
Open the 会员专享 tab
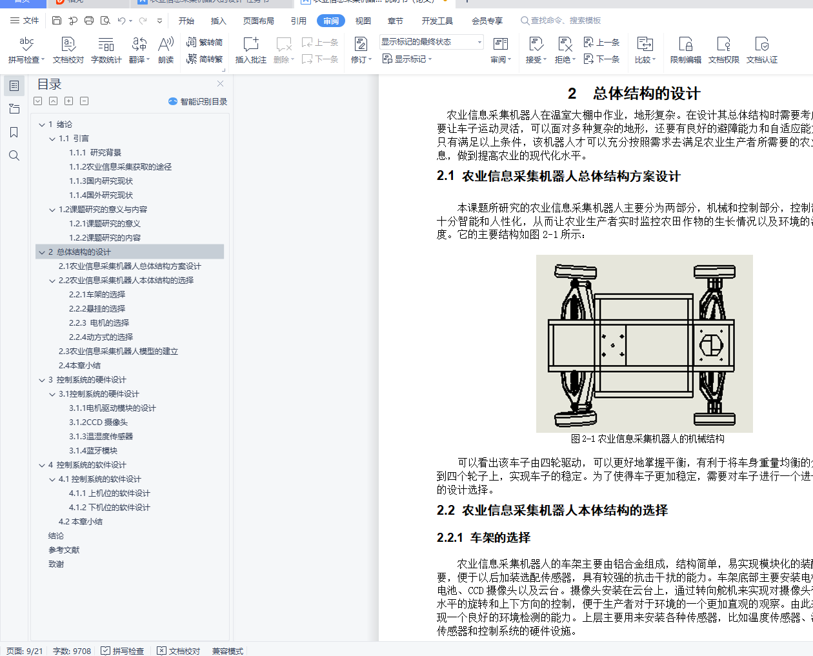487,21
